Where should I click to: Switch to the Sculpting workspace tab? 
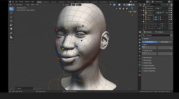pos(53,2)
